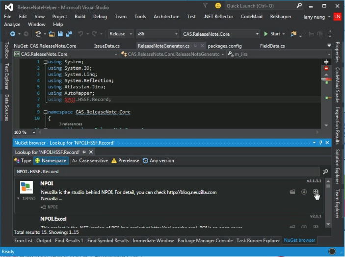Collapse the namespace CAS.ReleaseNote.Core block
Viewport: 345px width, 257px height.
tap(45, 112)
